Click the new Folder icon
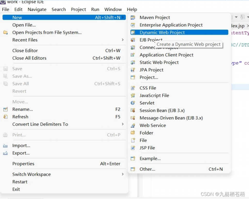This screenshot has height=199, width=249. 133,133
